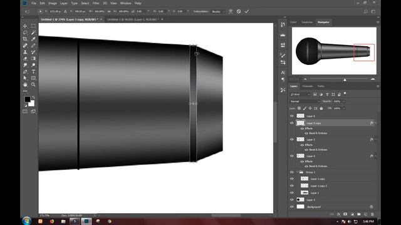
Task: Open the Layers panel options menu
Action: coord(378,86)
